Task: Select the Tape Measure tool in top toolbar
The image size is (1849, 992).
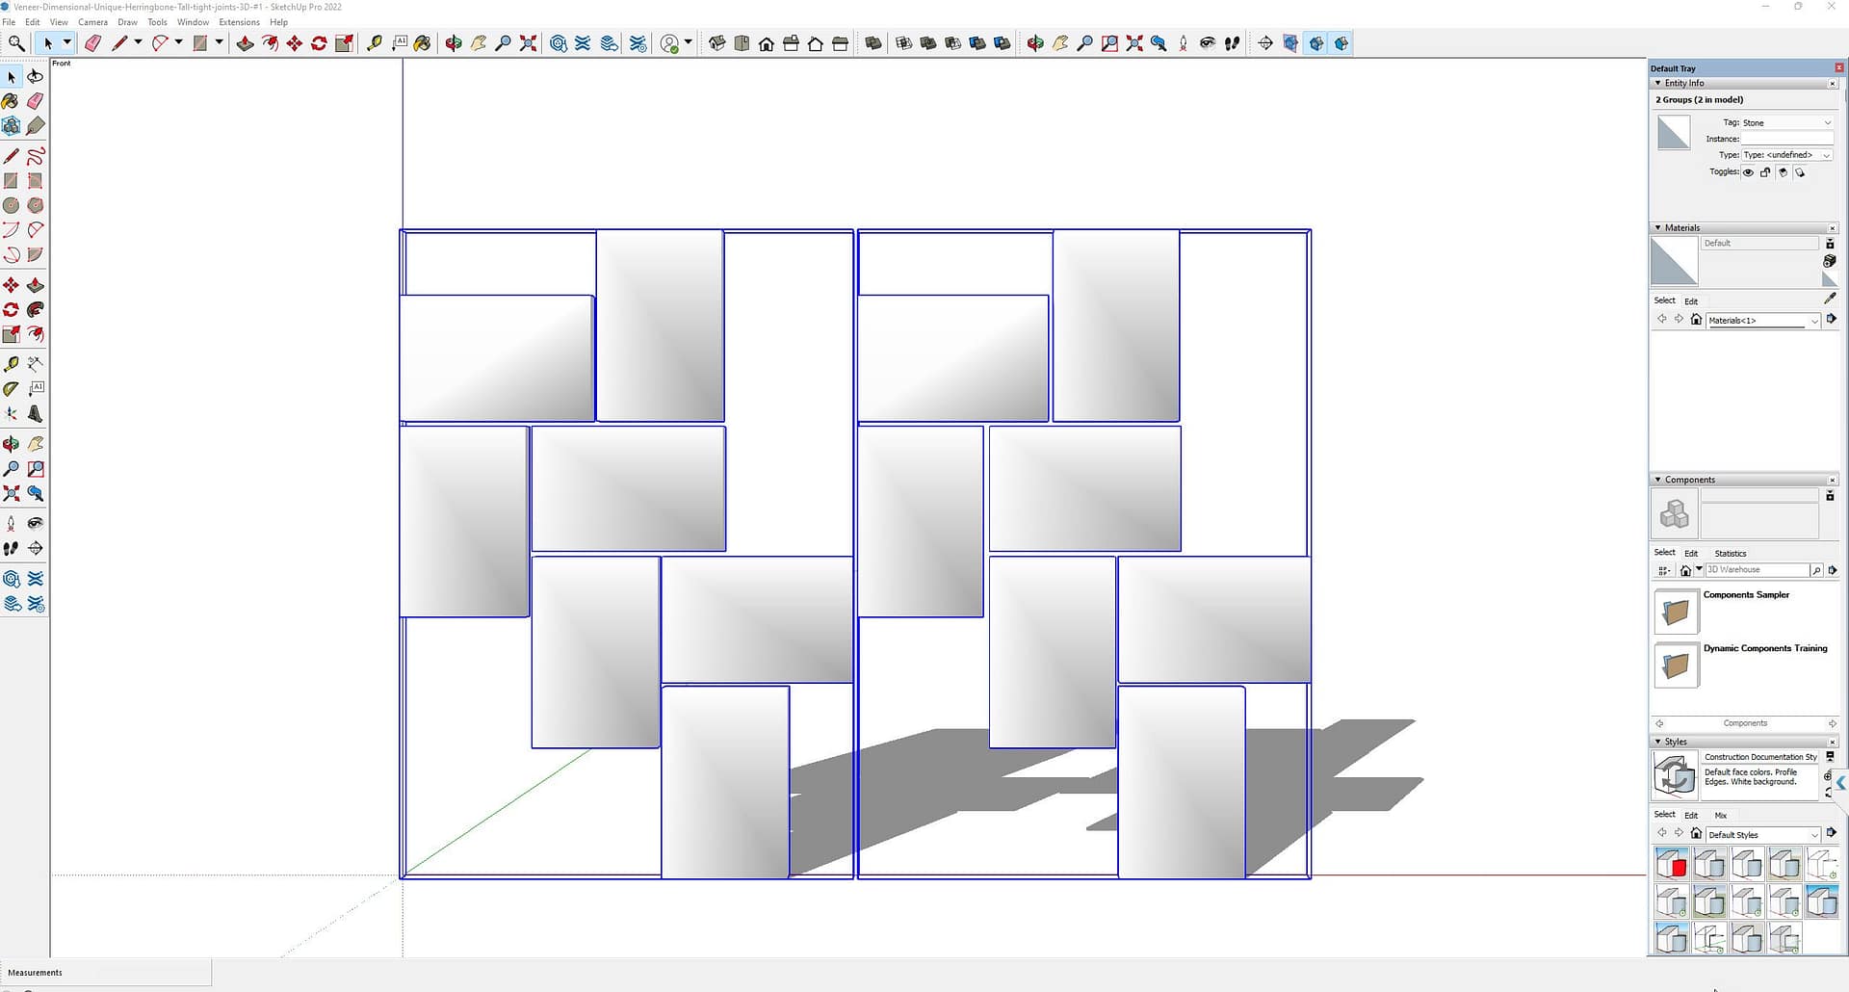Action: (375, 43)
